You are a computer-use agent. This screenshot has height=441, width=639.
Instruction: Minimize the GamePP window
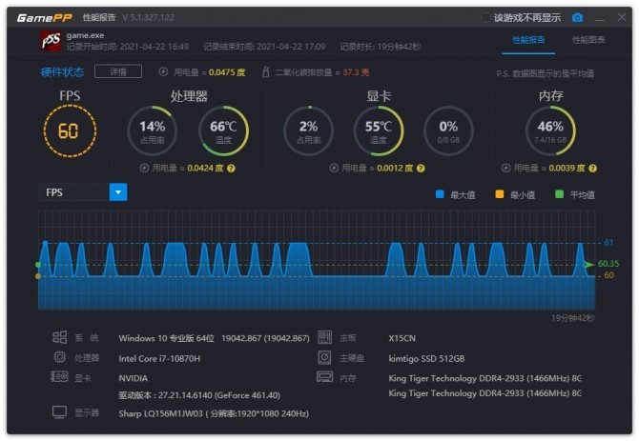pos(600,18)
